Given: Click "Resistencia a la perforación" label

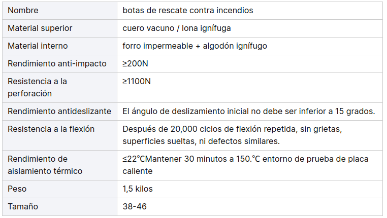Looking at the screenshot, I should [37, 87].
